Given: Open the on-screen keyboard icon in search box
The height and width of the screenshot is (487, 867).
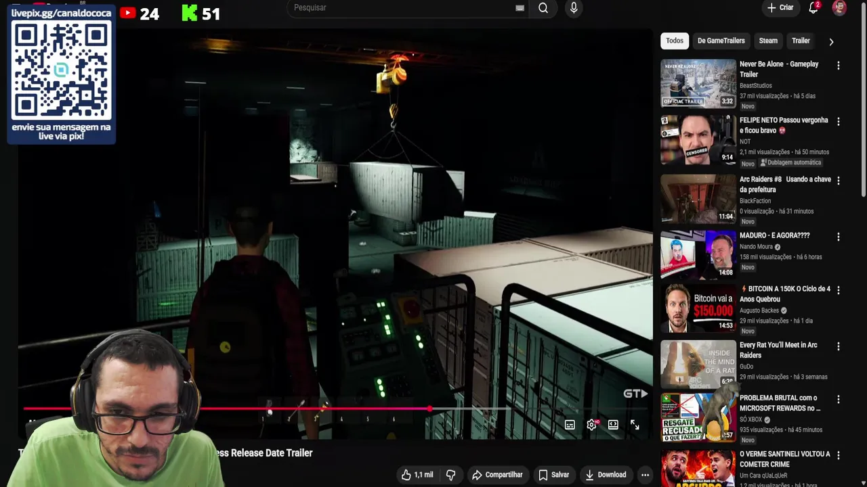Looking at the screenshot, I should [520, 8].
